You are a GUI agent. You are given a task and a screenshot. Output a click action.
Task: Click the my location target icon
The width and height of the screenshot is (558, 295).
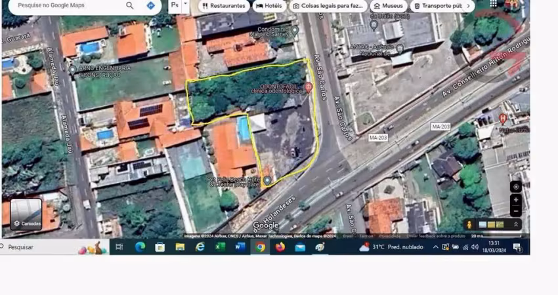click(x=515, y=187)
